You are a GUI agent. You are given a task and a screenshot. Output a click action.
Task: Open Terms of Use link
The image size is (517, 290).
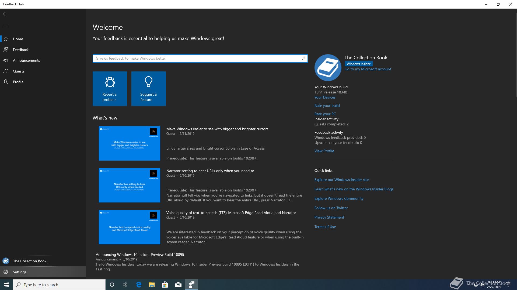(x=325, y=227)
